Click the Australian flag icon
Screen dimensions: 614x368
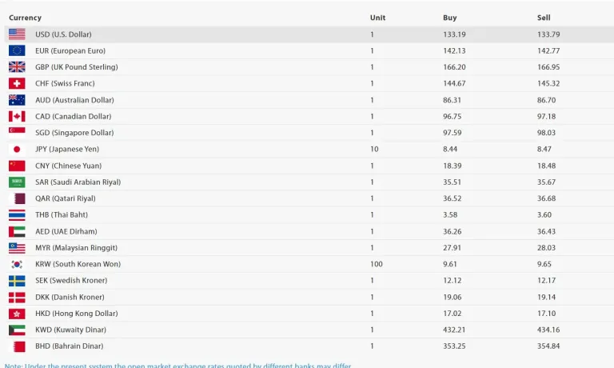17,100
